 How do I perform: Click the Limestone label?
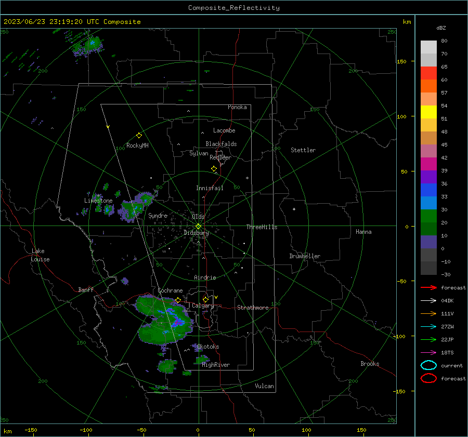[98, 201]
